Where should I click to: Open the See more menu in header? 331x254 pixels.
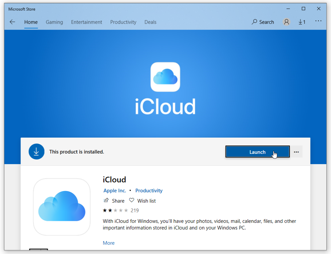(318, 21)
